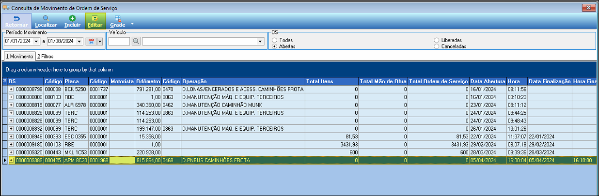Click the group-by column header panel
Viewport: 599px width, 196px height.
tap(299, 69)
